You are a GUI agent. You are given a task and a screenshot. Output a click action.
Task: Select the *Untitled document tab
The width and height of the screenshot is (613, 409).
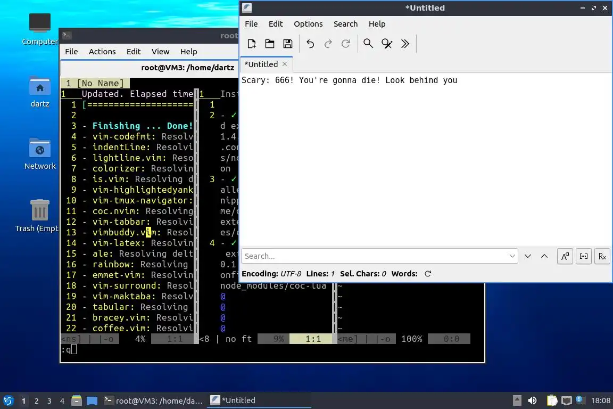click(266, 64)
